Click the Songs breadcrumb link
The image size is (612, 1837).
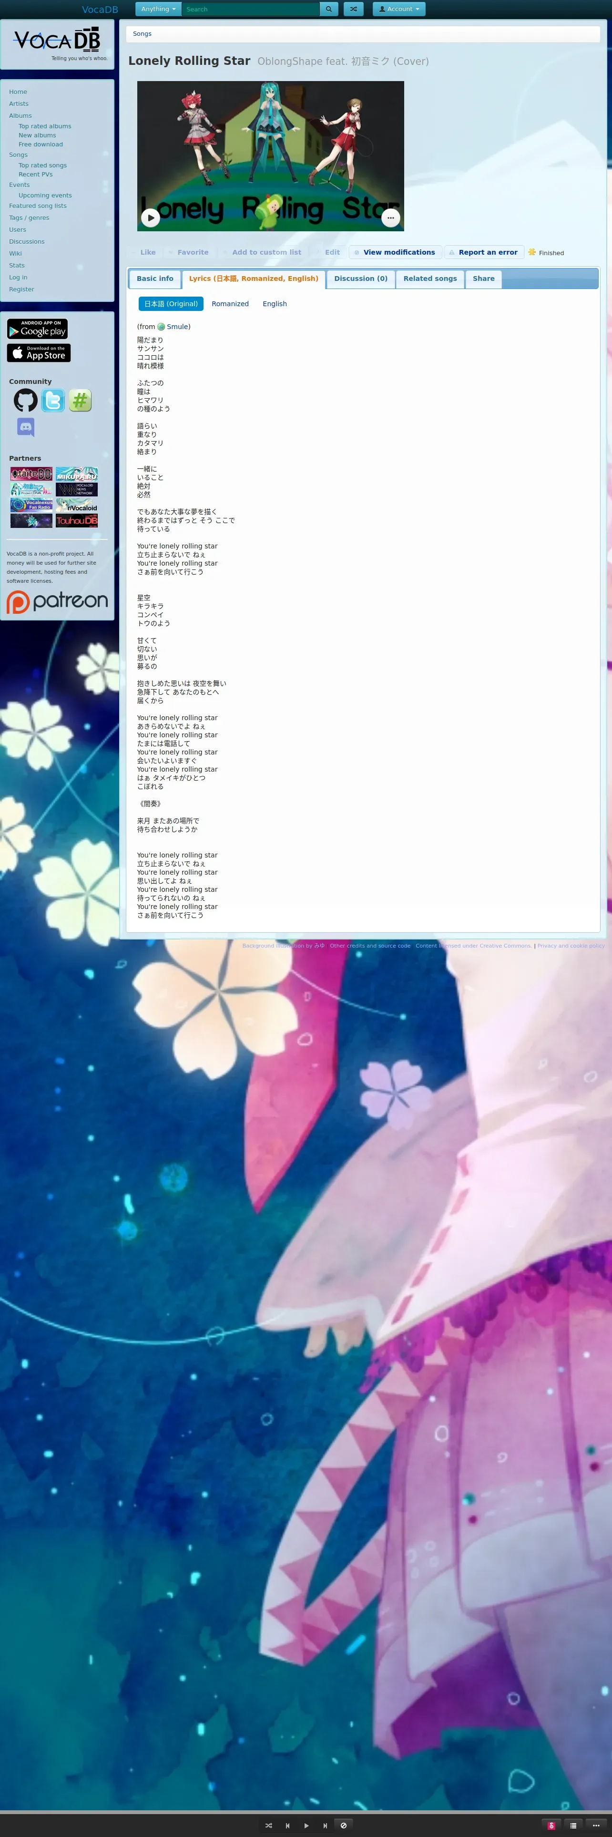[142, 33]
